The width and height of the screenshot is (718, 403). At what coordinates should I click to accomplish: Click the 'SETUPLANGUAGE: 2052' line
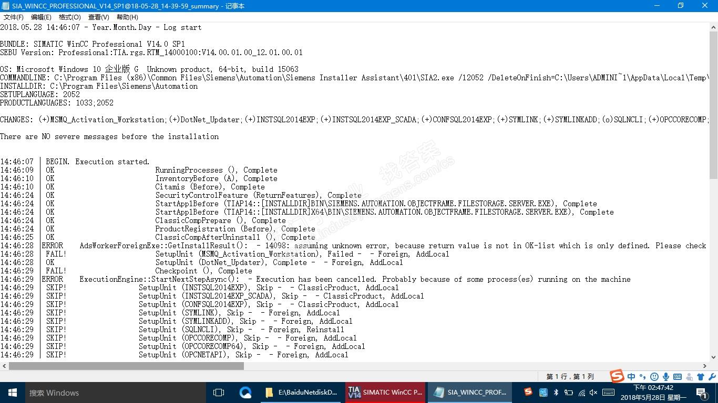click(40, 94)
